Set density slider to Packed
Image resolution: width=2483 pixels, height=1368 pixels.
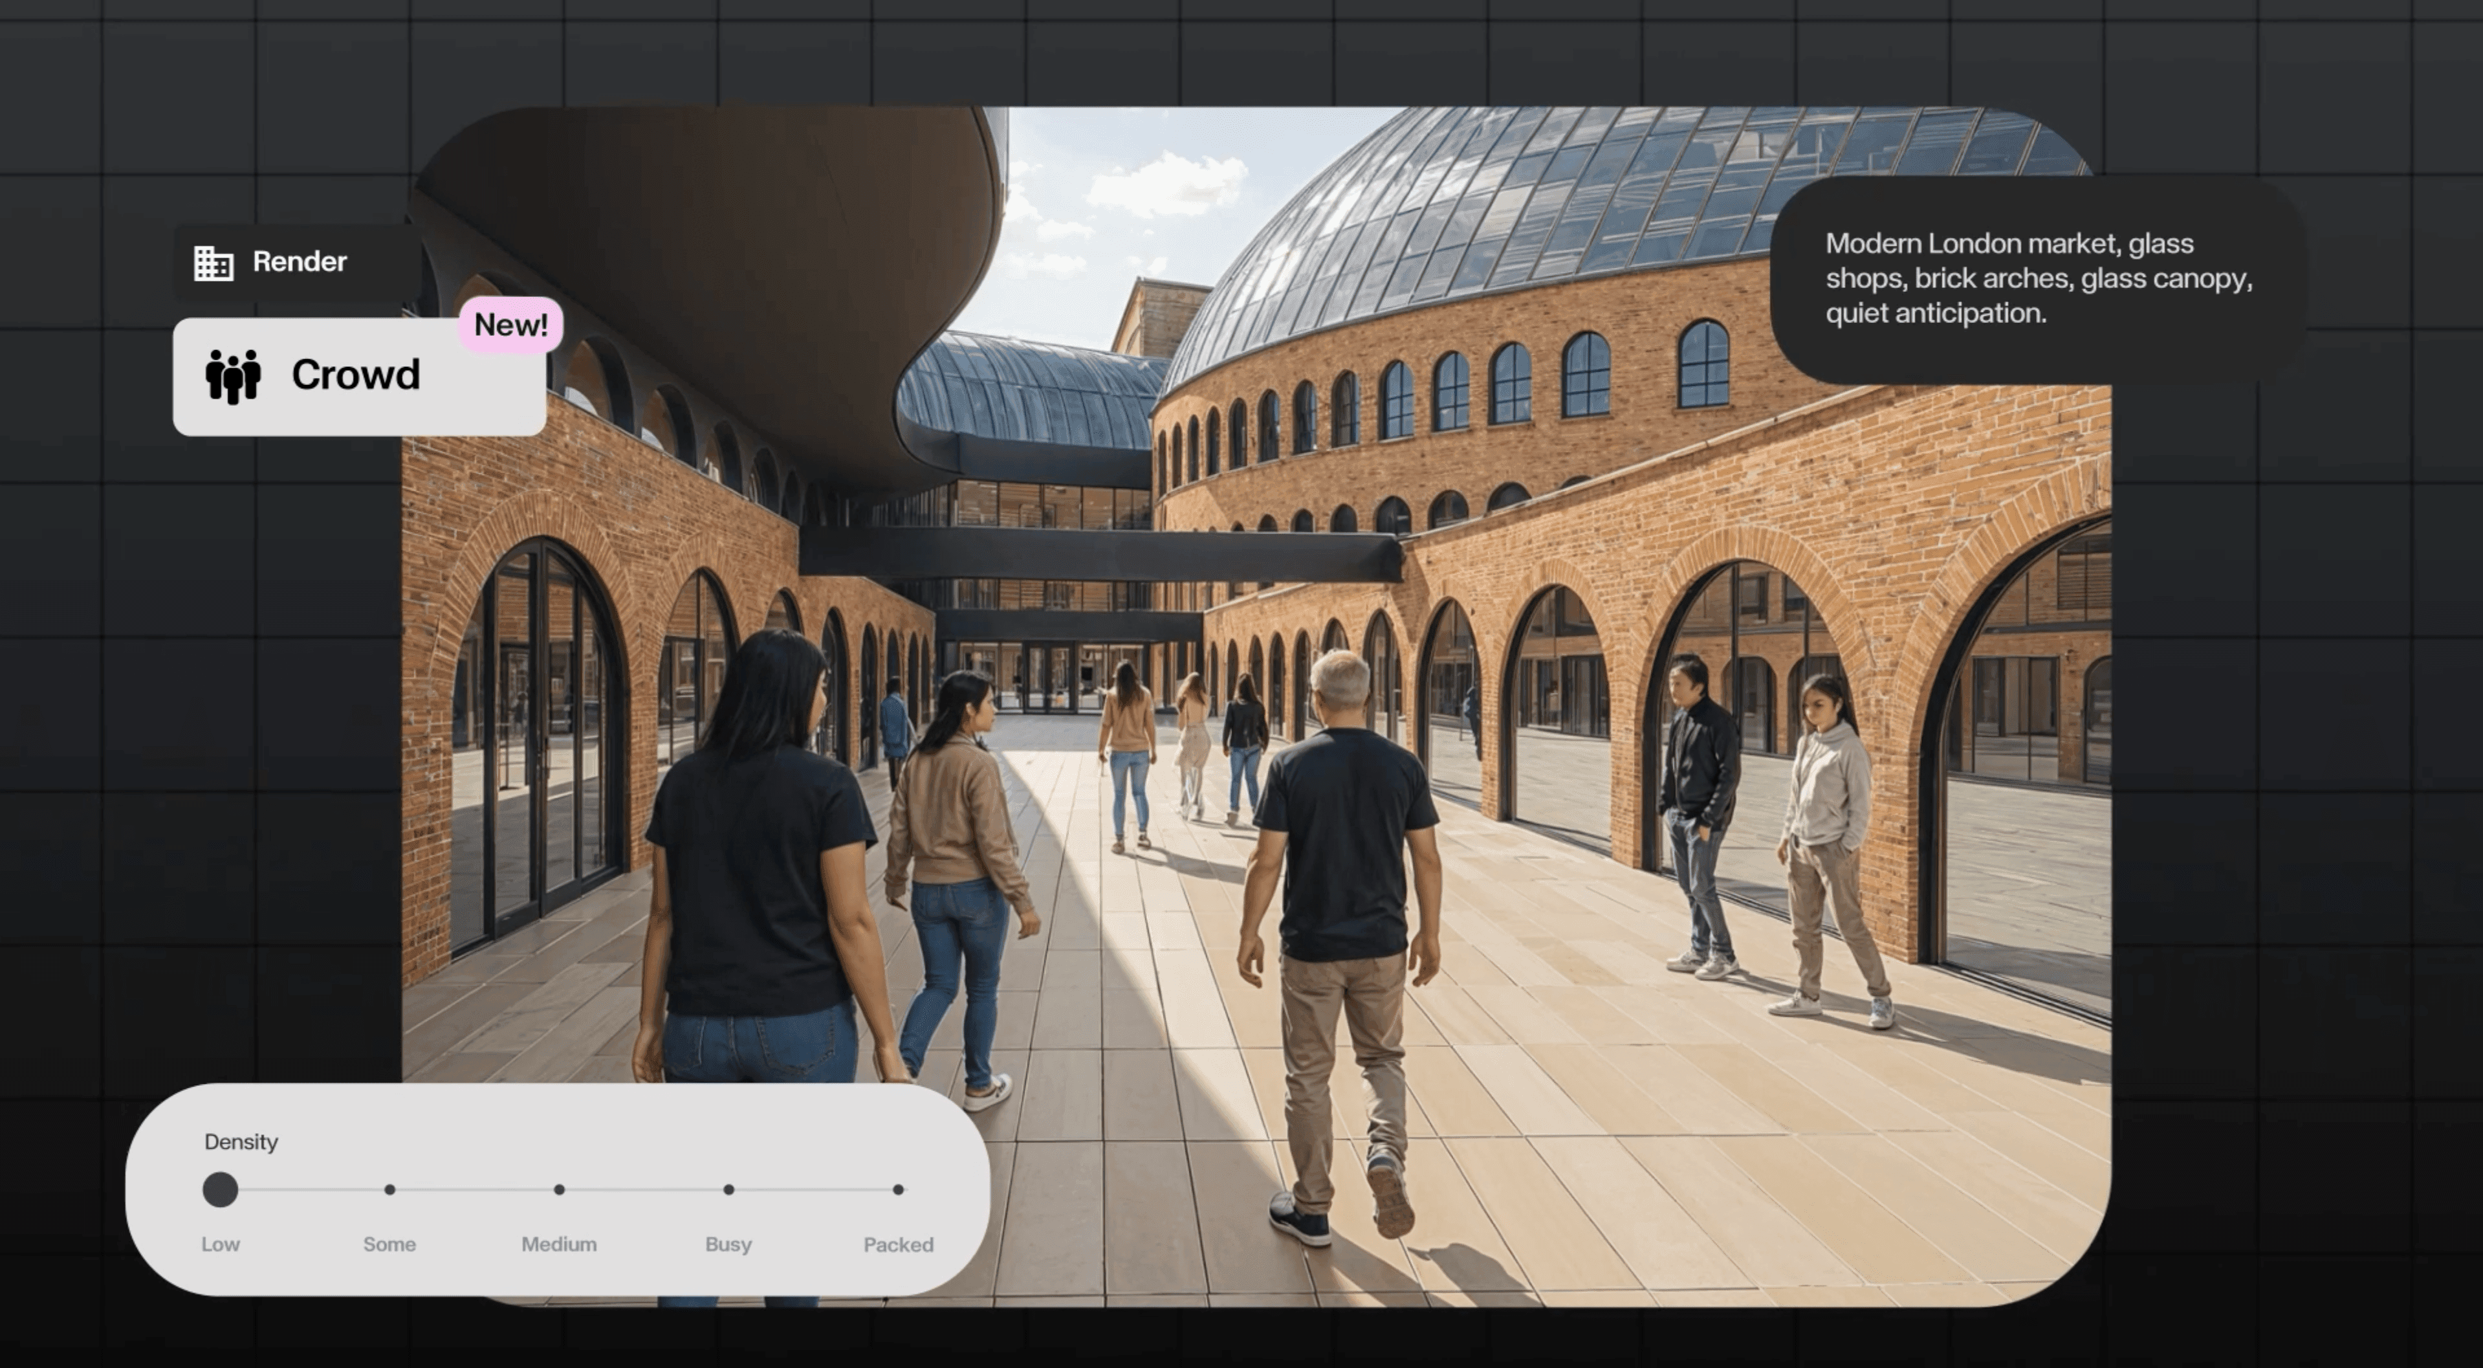tap(899, 1189)
